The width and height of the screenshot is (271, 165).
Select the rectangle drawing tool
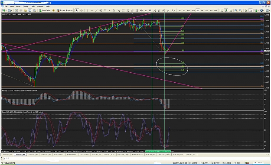pos(150,10)
